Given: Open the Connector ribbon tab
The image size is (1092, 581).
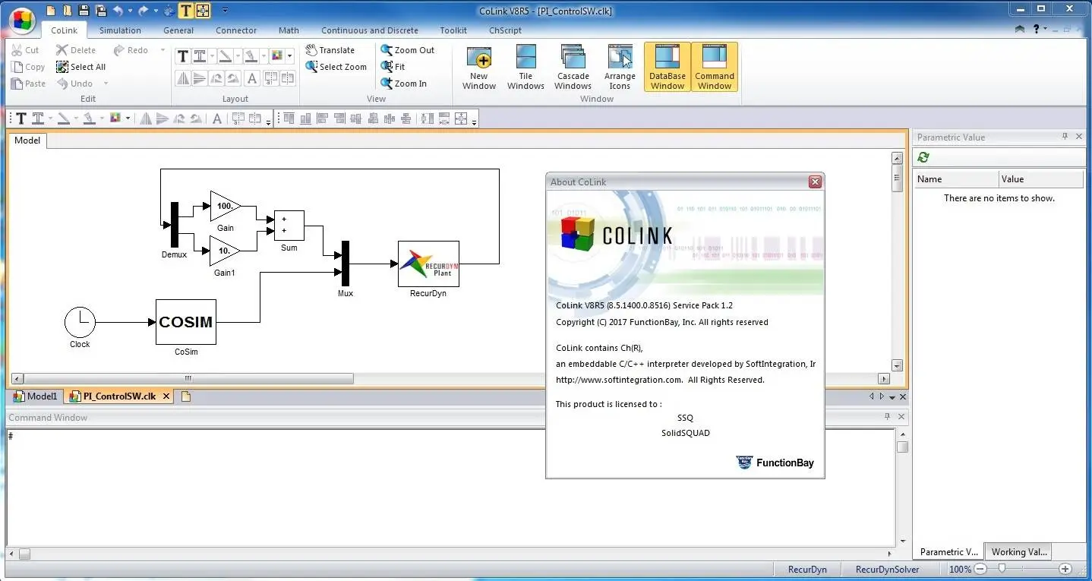Looking at the screenshot, I should (x=236, y=30).
